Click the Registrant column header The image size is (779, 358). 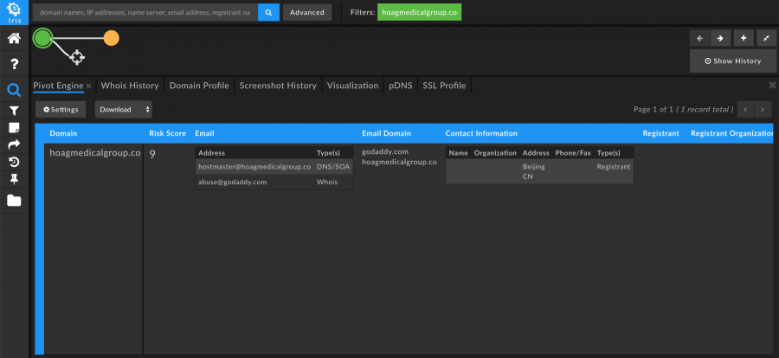point(660,133)
